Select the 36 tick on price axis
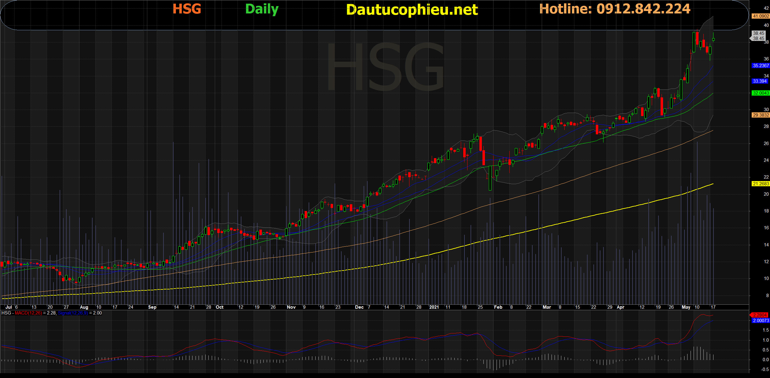 coord(766,59)
